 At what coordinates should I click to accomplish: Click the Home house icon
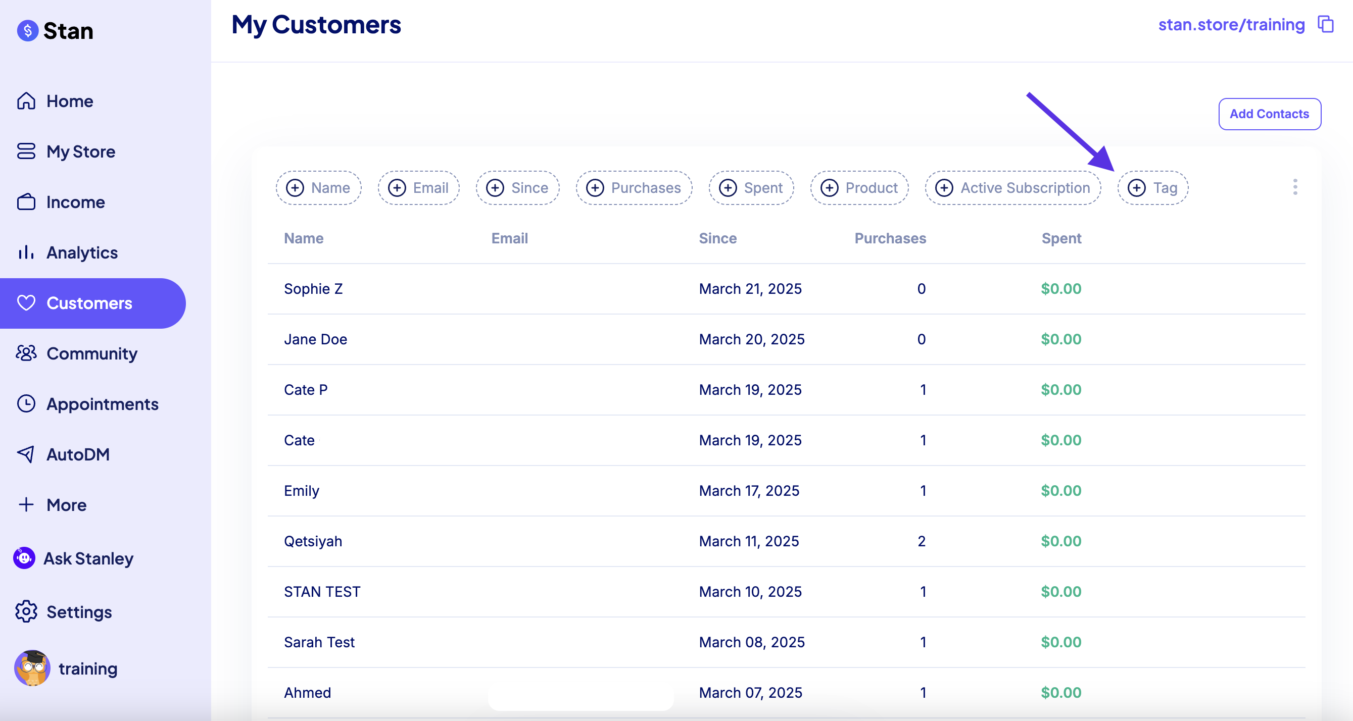(26, 101)
